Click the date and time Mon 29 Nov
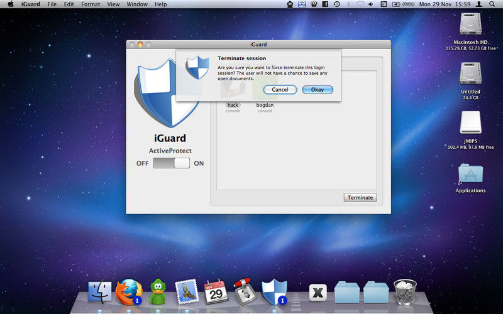503x314 pixels. point(445,4)
